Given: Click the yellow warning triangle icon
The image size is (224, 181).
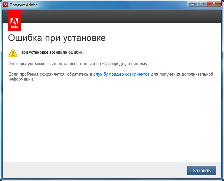Looking at the screenshot, I should click(13, 53).
